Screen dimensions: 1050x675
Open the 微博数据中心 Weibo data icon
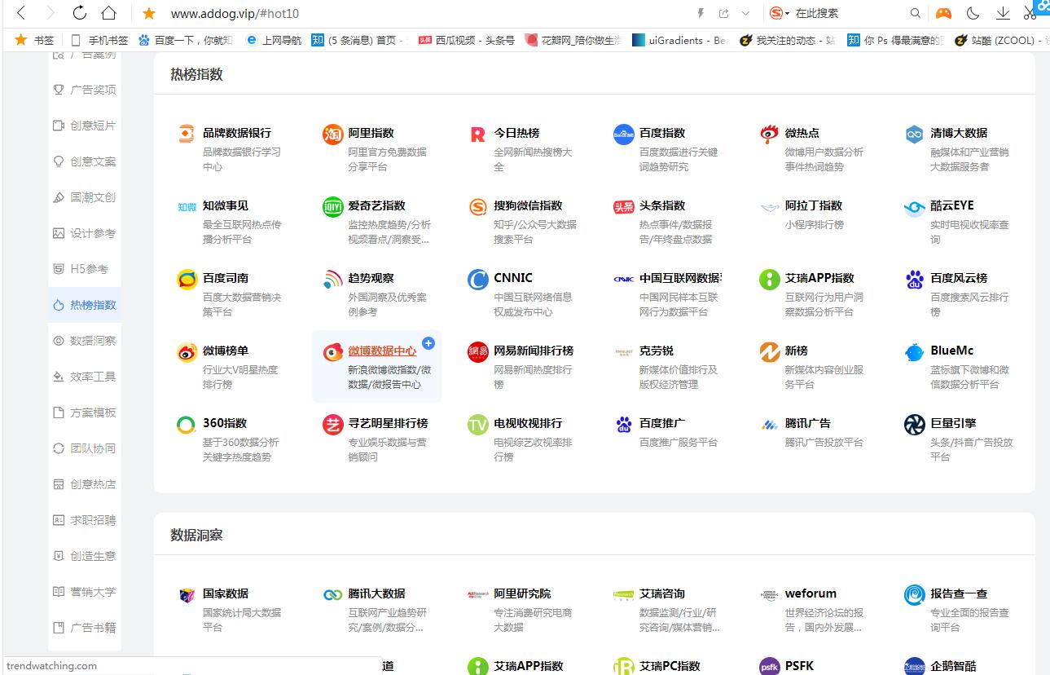click(x=332, y=352)
